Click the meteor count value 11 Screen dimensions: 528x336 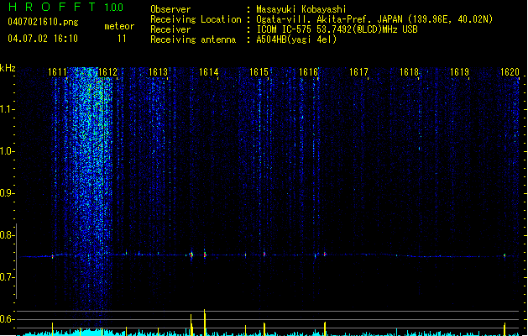click(x=122, y=39)
